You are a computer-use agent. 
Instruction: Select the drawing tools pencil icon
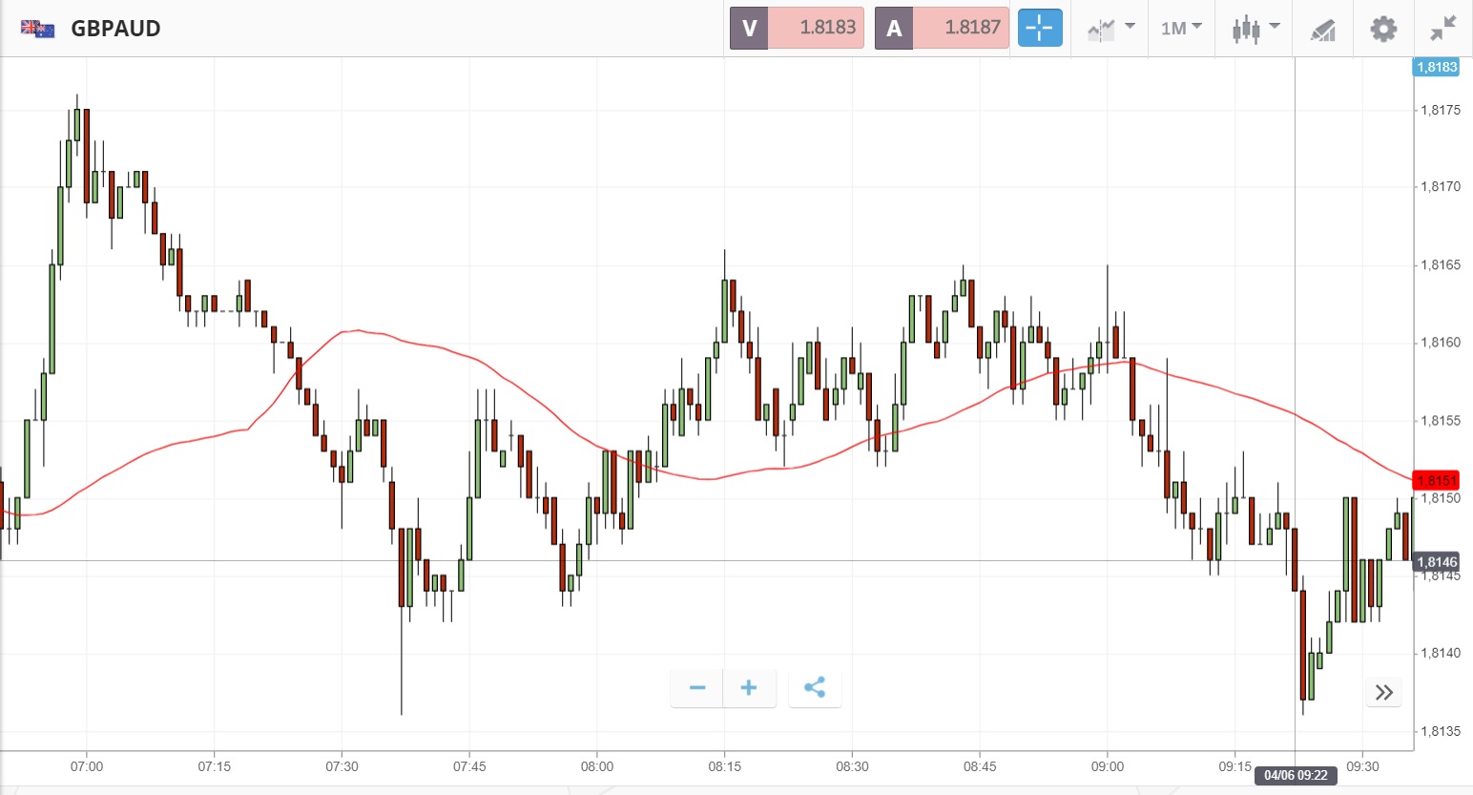[x=1322, y=30]
